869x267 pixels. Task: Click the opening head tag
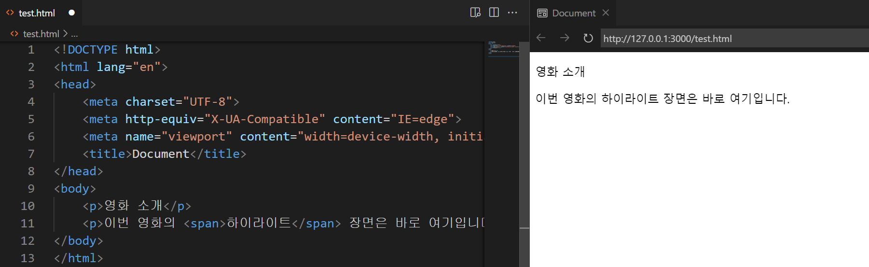coord(75,84)
